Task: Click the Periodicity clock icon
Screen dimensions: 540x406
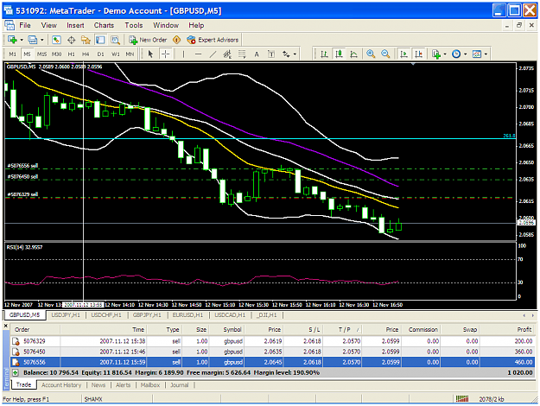Action: tap(456, 54)
